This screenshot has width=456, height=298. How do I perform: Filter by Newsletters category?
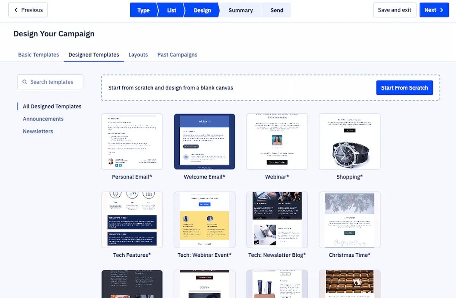tap(38, 132)
